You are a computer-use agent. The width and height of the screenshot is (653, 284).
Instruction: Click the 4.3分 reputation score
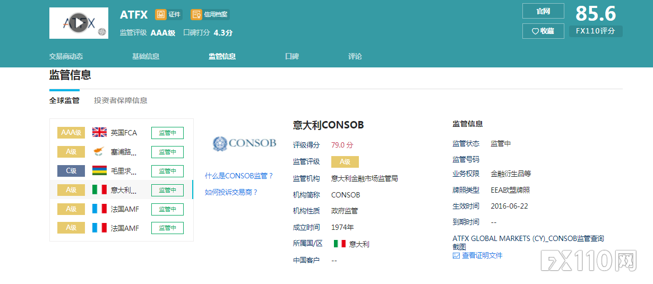[x=223, y=33]
